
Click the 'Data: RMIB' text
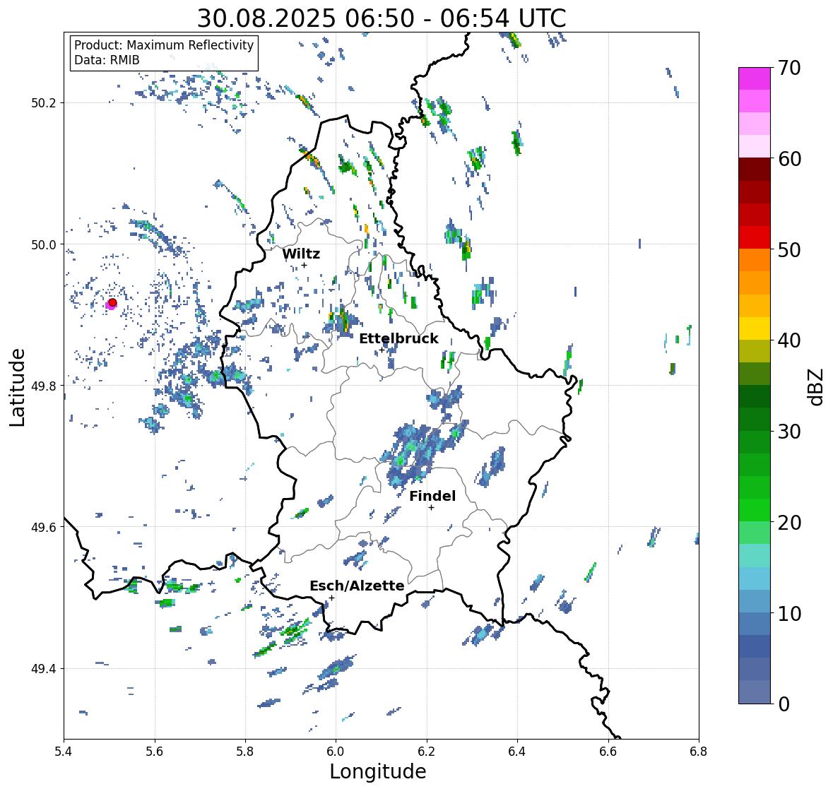107,60
